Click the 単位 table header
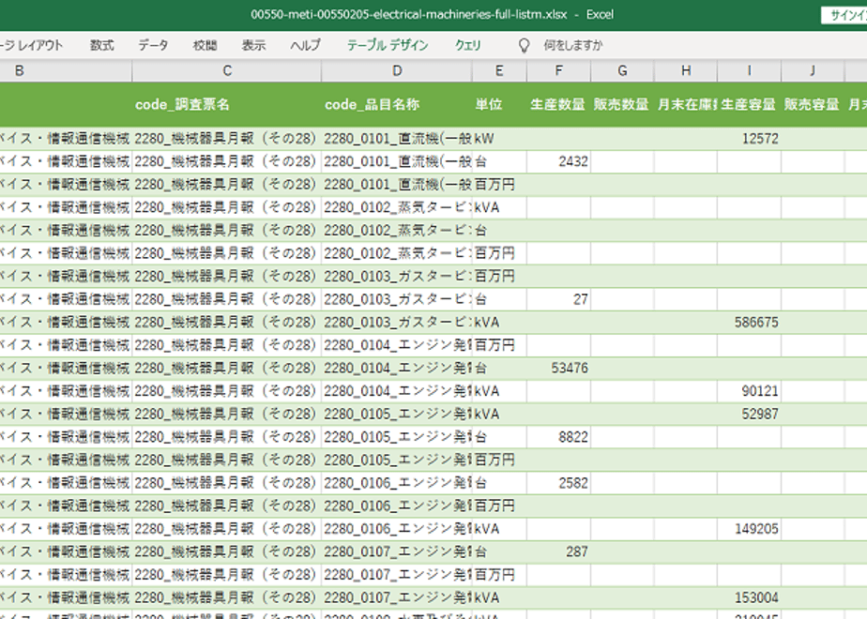Image resolution: width=867 pixels, height=619 pixels. click(499, 104)
